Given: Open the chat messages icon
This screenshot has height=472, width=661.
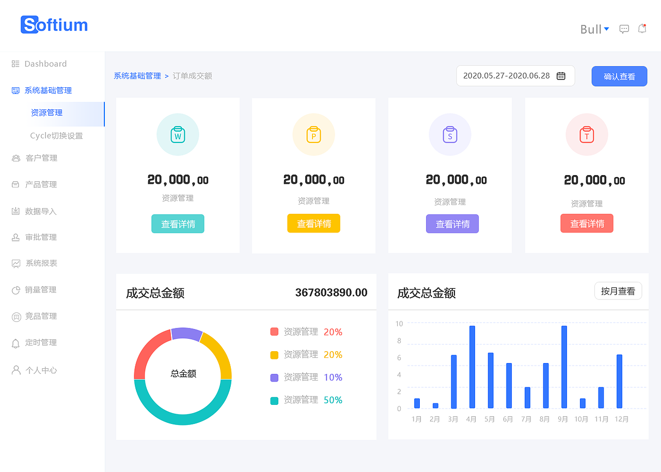Looking at the screenshot, I should click(624, 29).
